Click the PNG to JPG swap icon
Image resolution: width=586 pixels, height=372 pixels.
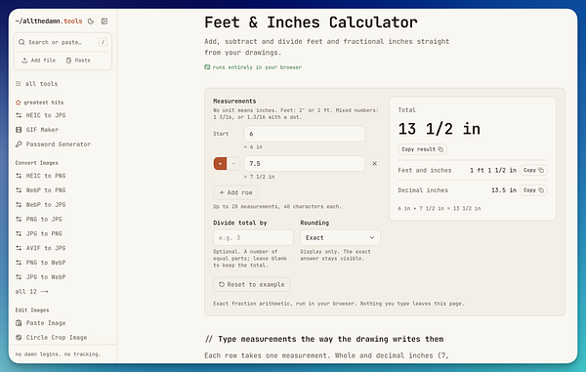(x=19, y=220)
